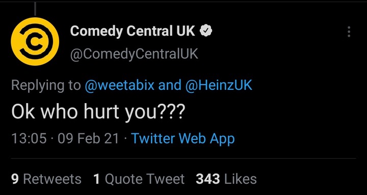This screenshot has width=367, height=195.
Task: Click the like count number 343
Action: tap(208, 179)
